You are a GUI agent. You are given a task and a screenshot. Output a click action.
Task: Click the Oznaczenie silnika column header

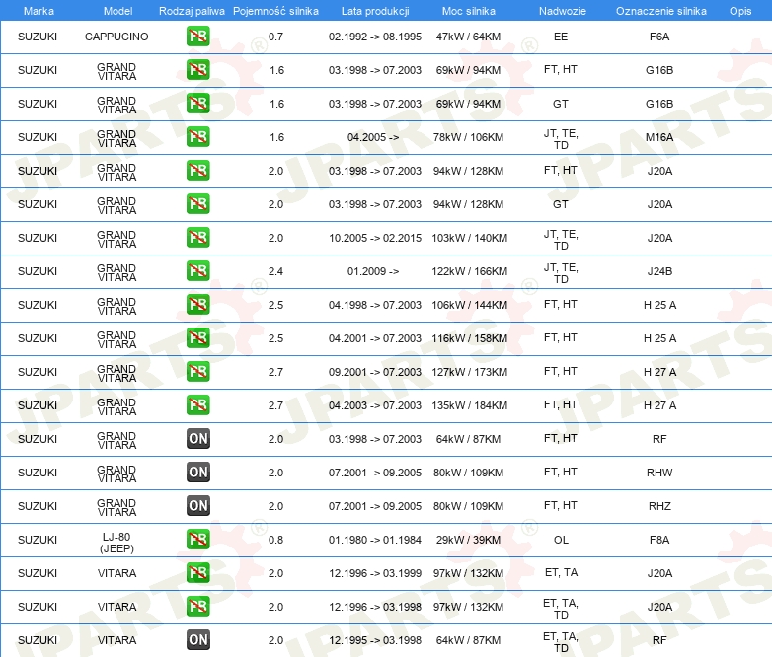(660, 10)
